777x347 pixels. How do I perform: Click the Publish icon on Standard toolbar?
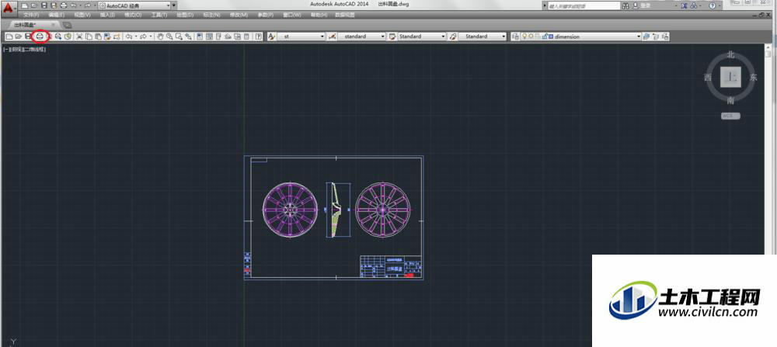[58, 36]
